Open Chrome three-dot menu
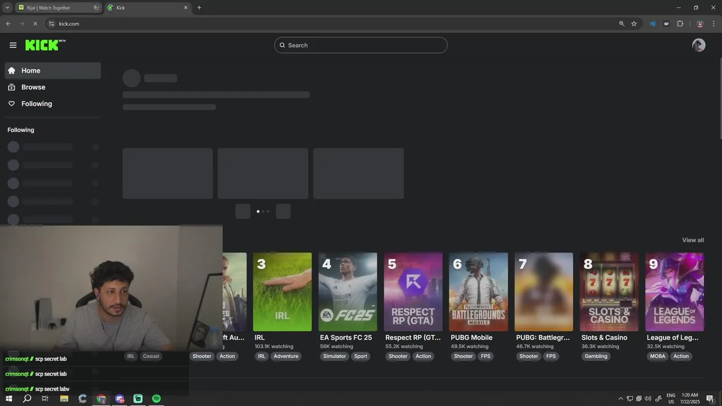 click(x=714, y=24)
